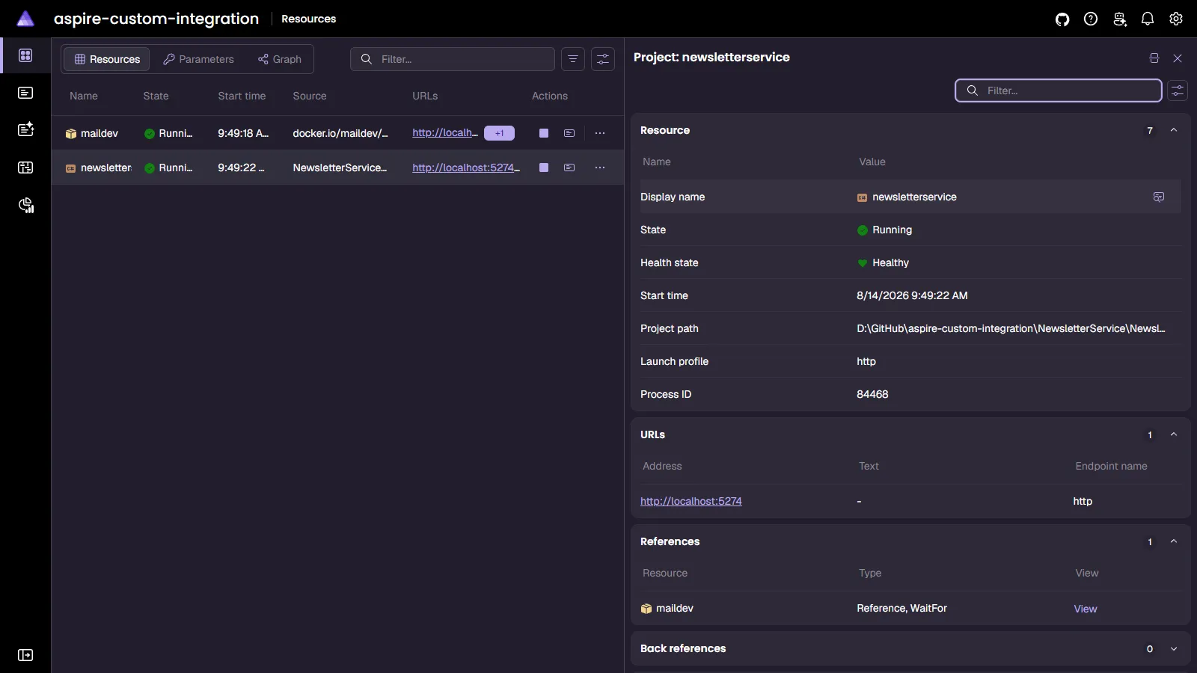This screenshot has height=673, width=1197.
Task: Click Process ID value 84468
Action: [872, 394]
